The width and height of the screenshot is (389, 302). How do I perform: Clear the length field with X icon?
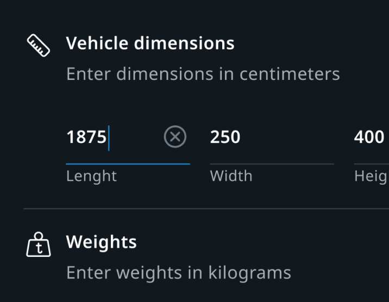click(x=175, y=137)
